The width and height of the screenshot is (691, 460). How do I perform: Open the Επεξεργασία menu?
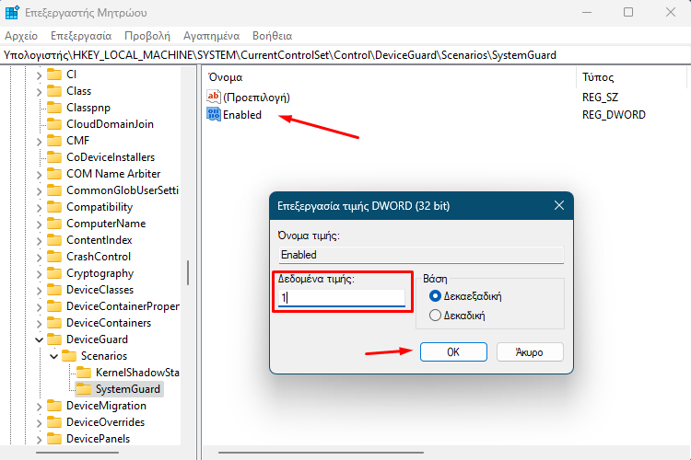81,36
